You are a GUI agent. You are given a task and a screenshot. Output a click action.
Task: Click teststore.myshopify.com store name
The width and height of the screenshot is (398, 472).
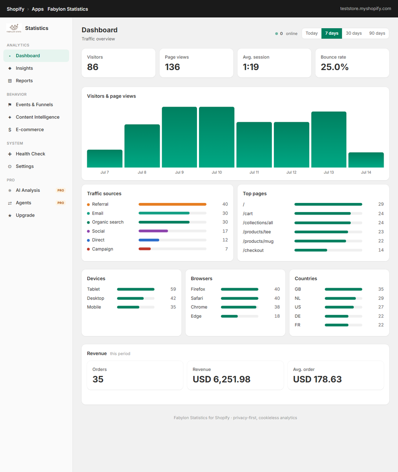tap(365, 8)
